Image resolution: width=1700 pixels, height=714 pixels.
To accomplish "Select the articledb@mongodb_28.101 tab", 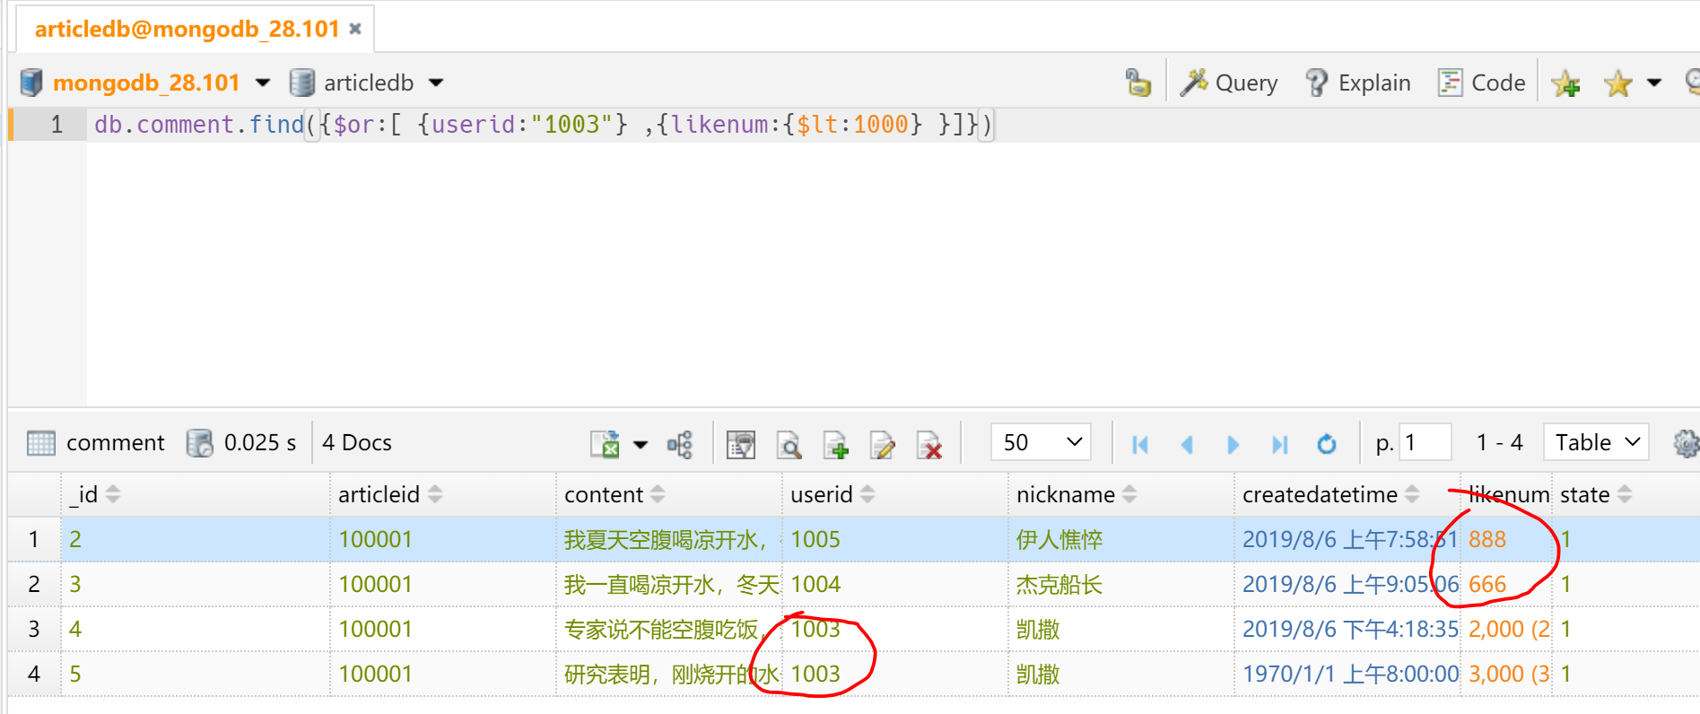I will click(x=187, y=29).
